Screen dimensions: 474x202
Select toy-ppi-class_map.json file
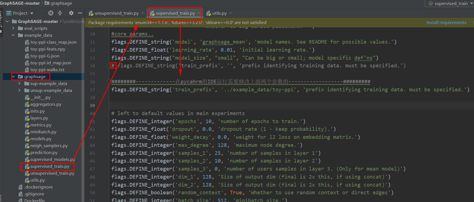(x=53, y=42)
